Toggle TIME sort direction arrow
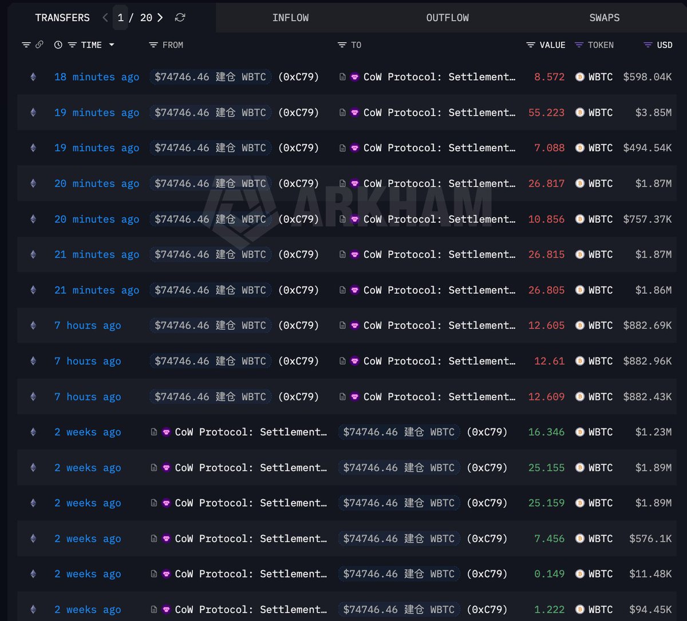Viewport: 687px width, 621px height. tap(111, 45)
